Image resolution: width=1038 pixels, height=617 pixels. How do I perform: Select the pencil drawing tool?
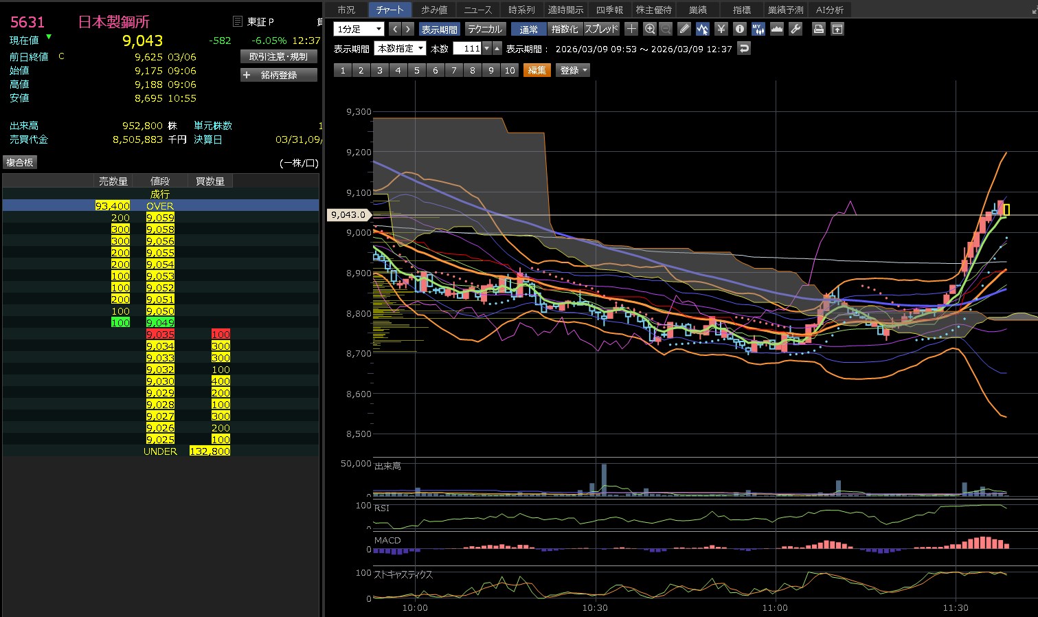(684, 29)
